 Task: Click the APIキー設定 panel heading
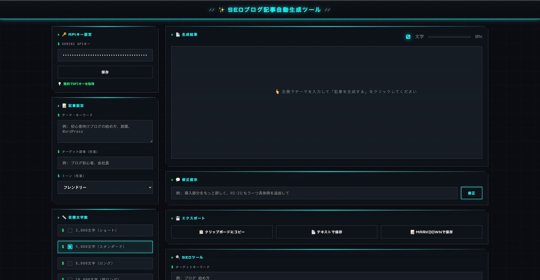coord(80,35)
